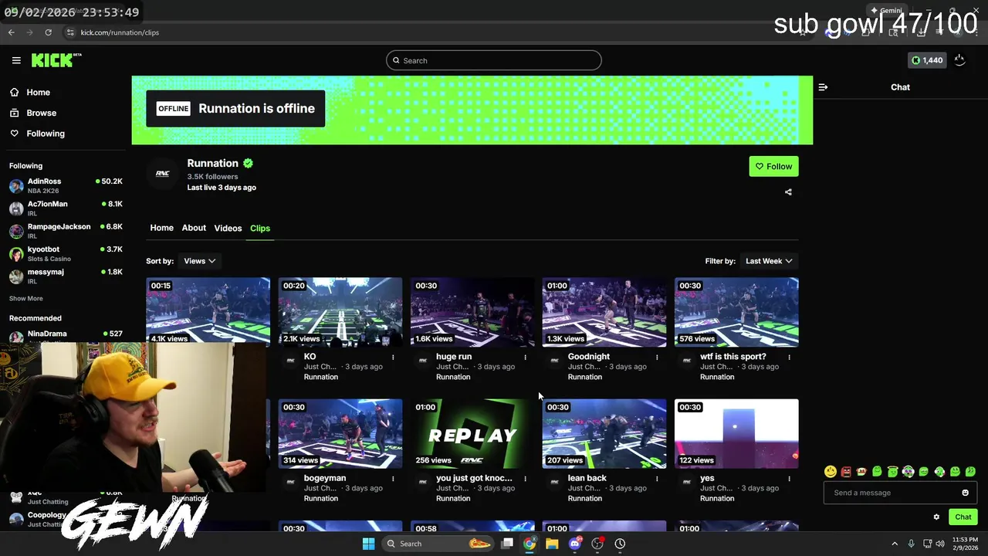Open the REPLAY clip thumbnail
988x556 pixels.
click(472, 433)
